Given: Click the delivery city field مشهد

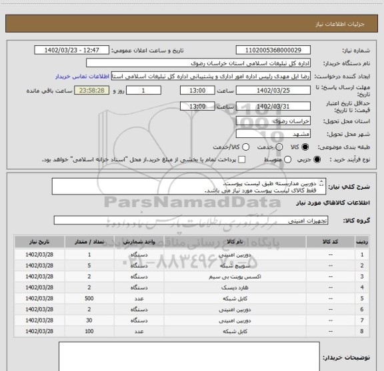Looking at the screenshot, I should click(273, 134).
